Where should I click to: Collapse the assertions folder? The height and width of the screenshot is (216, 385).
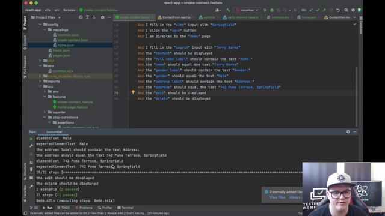49,122
